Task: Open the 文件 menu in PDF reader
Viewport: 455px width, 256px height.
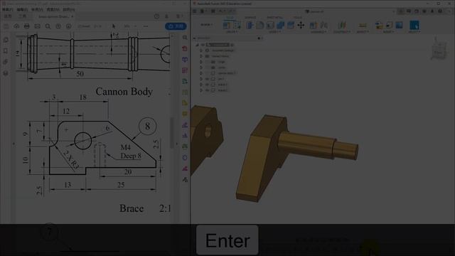Action: (x=8, y=9)
